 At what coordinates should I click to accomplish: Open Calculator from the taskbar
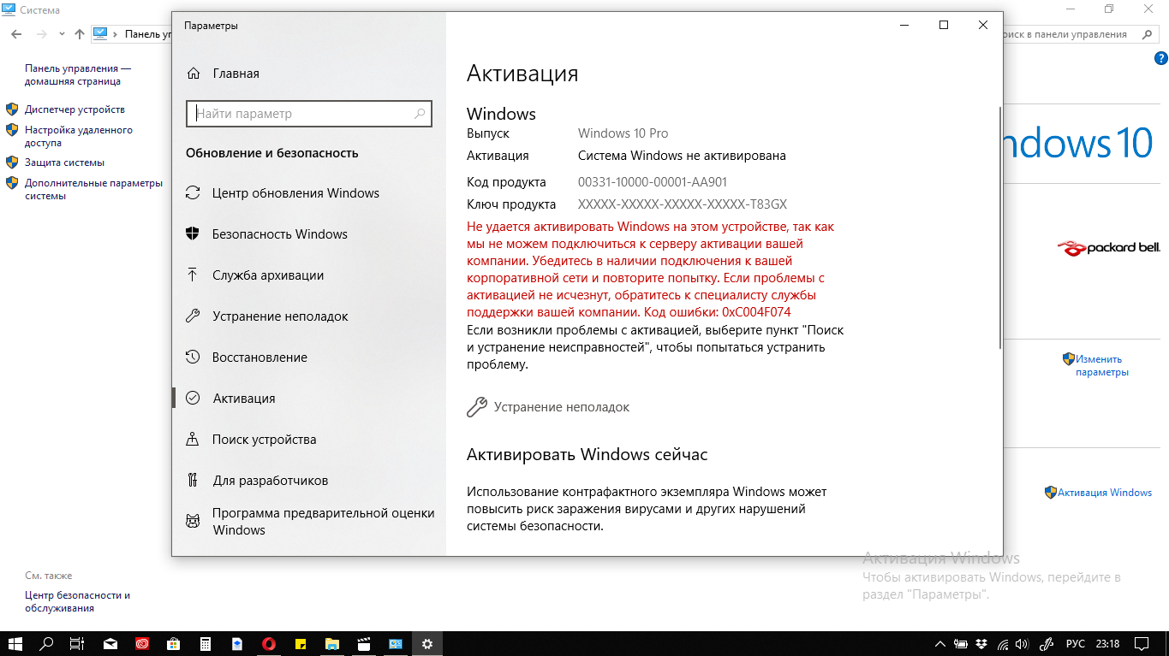[206, 643]
